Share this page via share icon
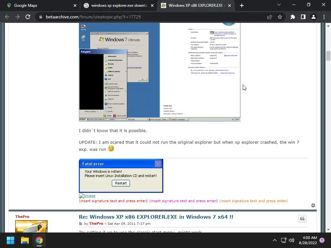 [270, 17]
